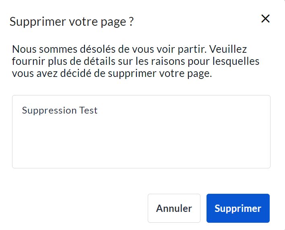Dismiss the dialog with the X icon
Image resolution: width=285 pixels, height=230 pixels.
coord(265,19)
